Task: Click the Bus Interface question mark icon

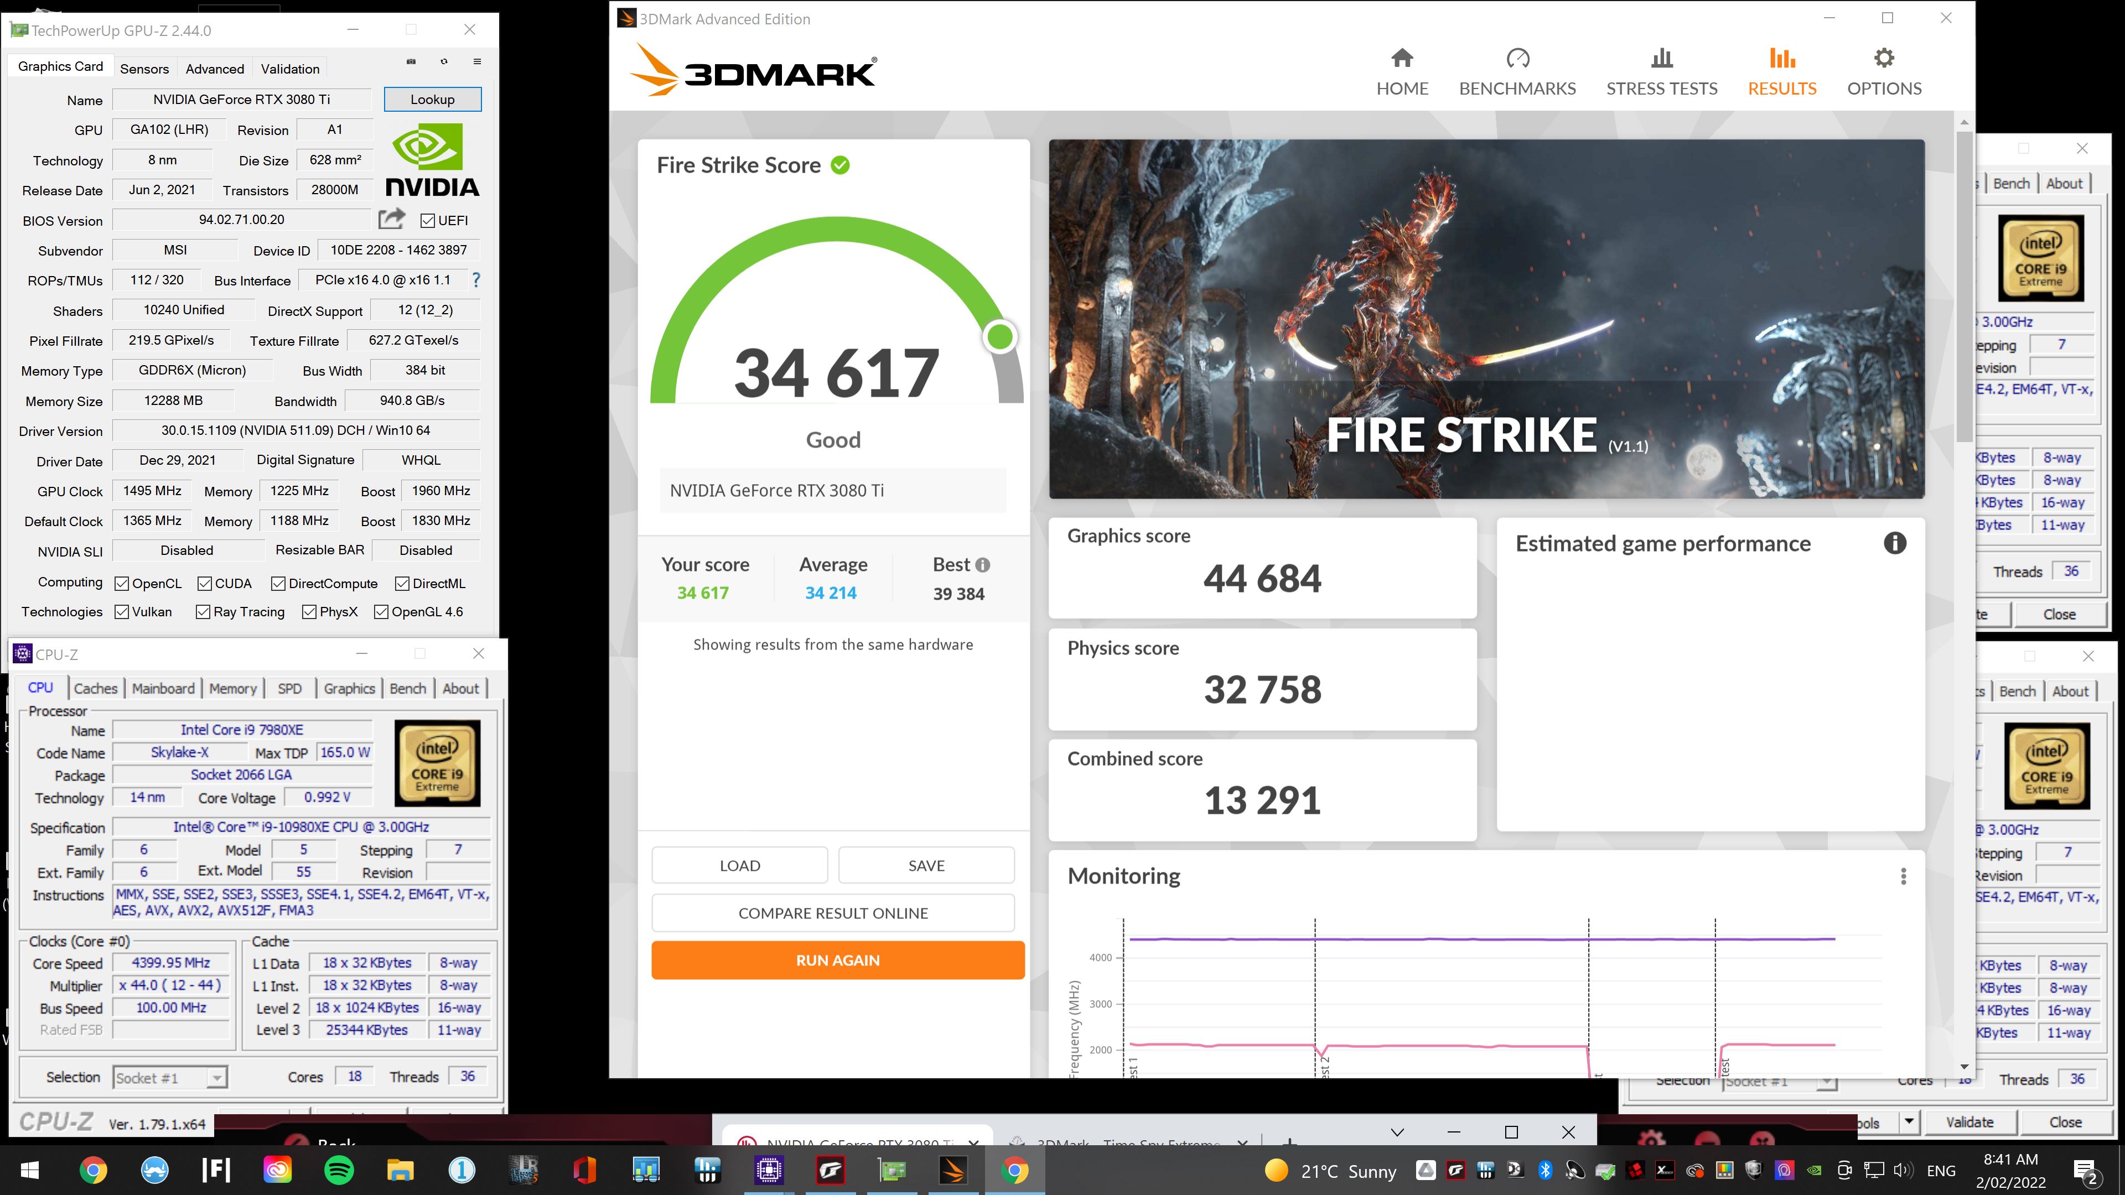Action: click(x=475, y=280)
